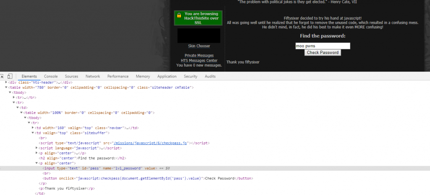Select the input id pass element row
The image size is (430, 195).
pyautogui.click(x=215, y=168)
